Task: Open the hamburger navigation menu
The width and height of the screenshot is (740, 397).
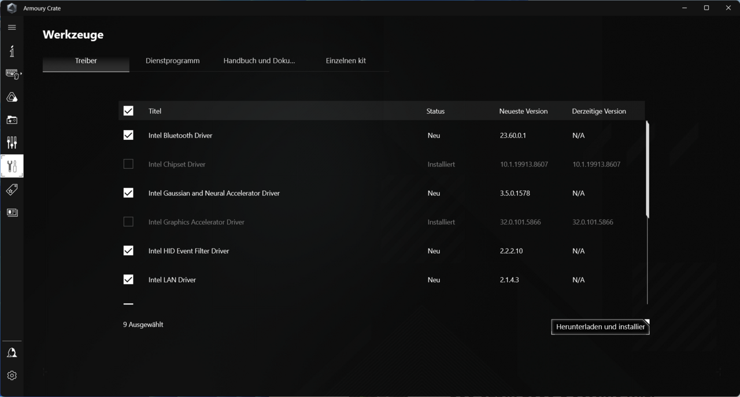Action: [x=12, y=27]
